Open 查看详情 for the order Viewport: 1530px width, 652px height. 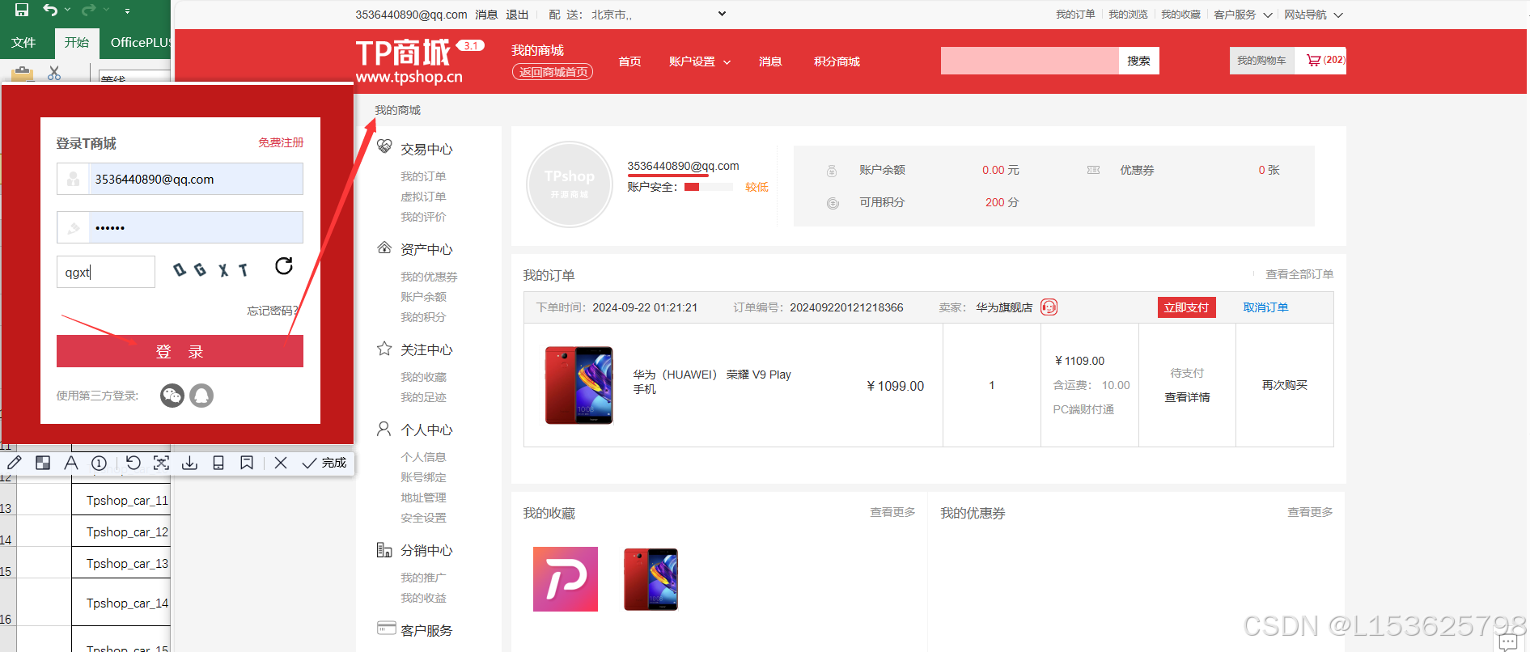(1187, 397)
